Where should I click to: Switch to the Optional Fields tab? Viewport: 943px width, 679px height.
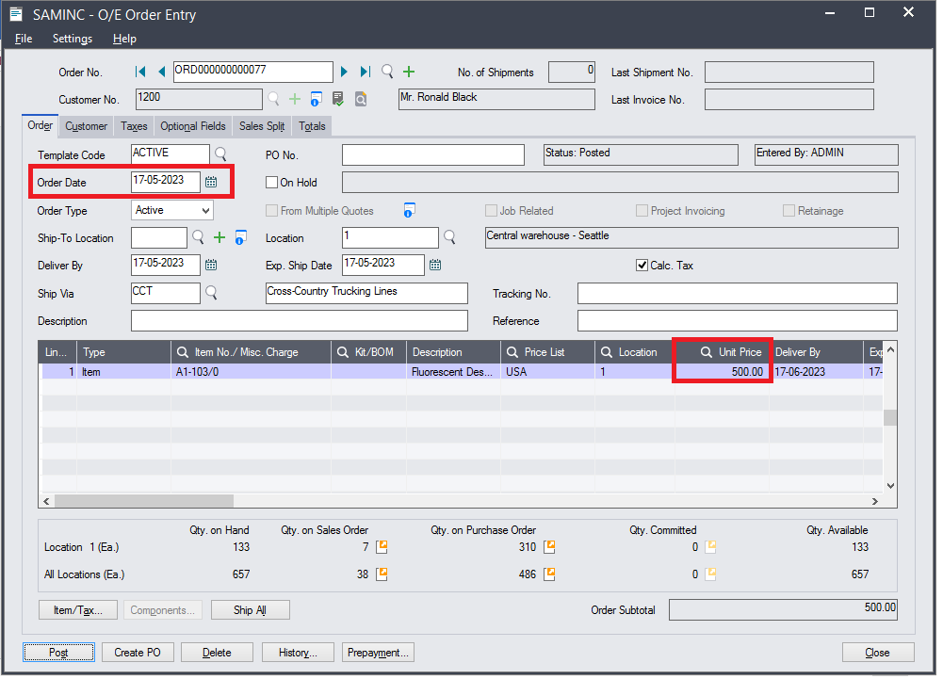tap(192, 126)
